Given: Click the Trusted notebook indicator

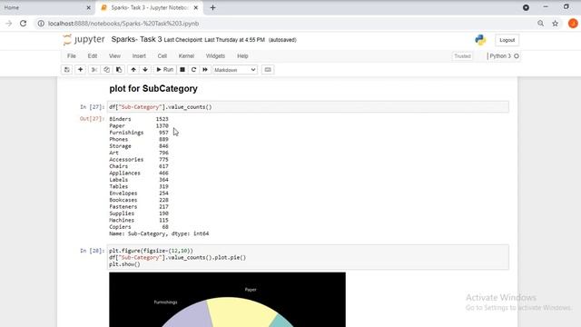Looking at the screenshot, I should [x=462, y=56].
